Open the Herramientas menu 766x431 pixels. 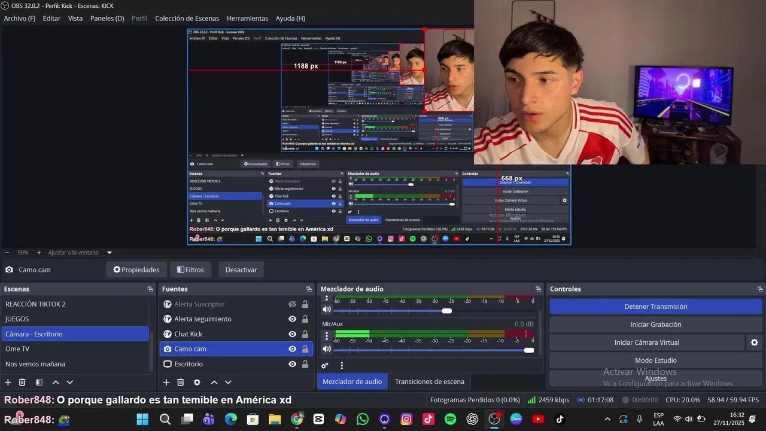pyautogui.click(x=247, y=19)
